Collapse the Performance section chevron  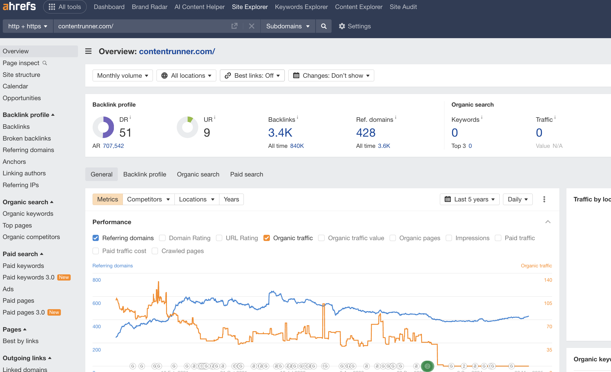click(x=548, y=222)
